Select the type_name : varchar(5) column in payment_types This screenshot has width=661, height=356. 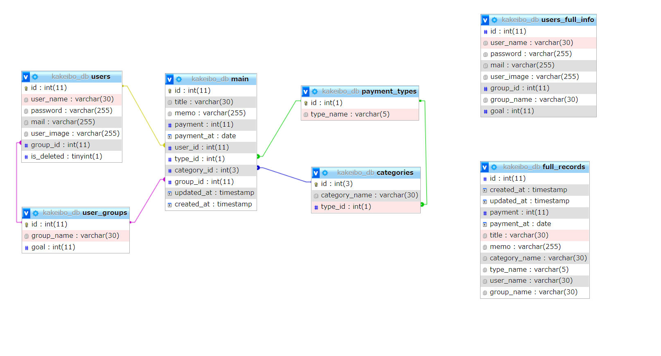[360, 114]
